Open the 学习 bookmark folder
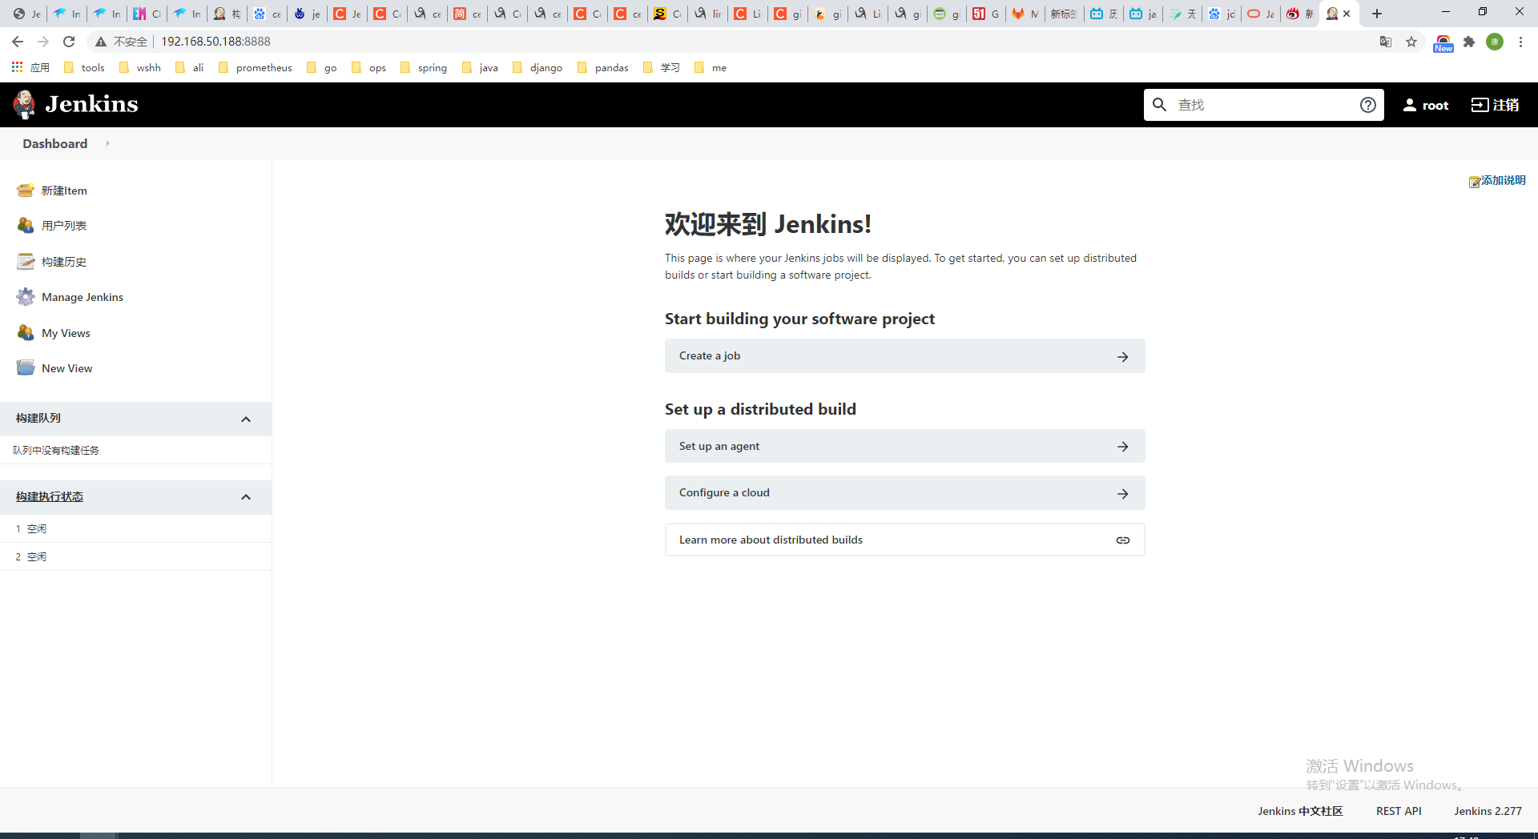The image size is (1538, 839). click(x=662, y=68)
